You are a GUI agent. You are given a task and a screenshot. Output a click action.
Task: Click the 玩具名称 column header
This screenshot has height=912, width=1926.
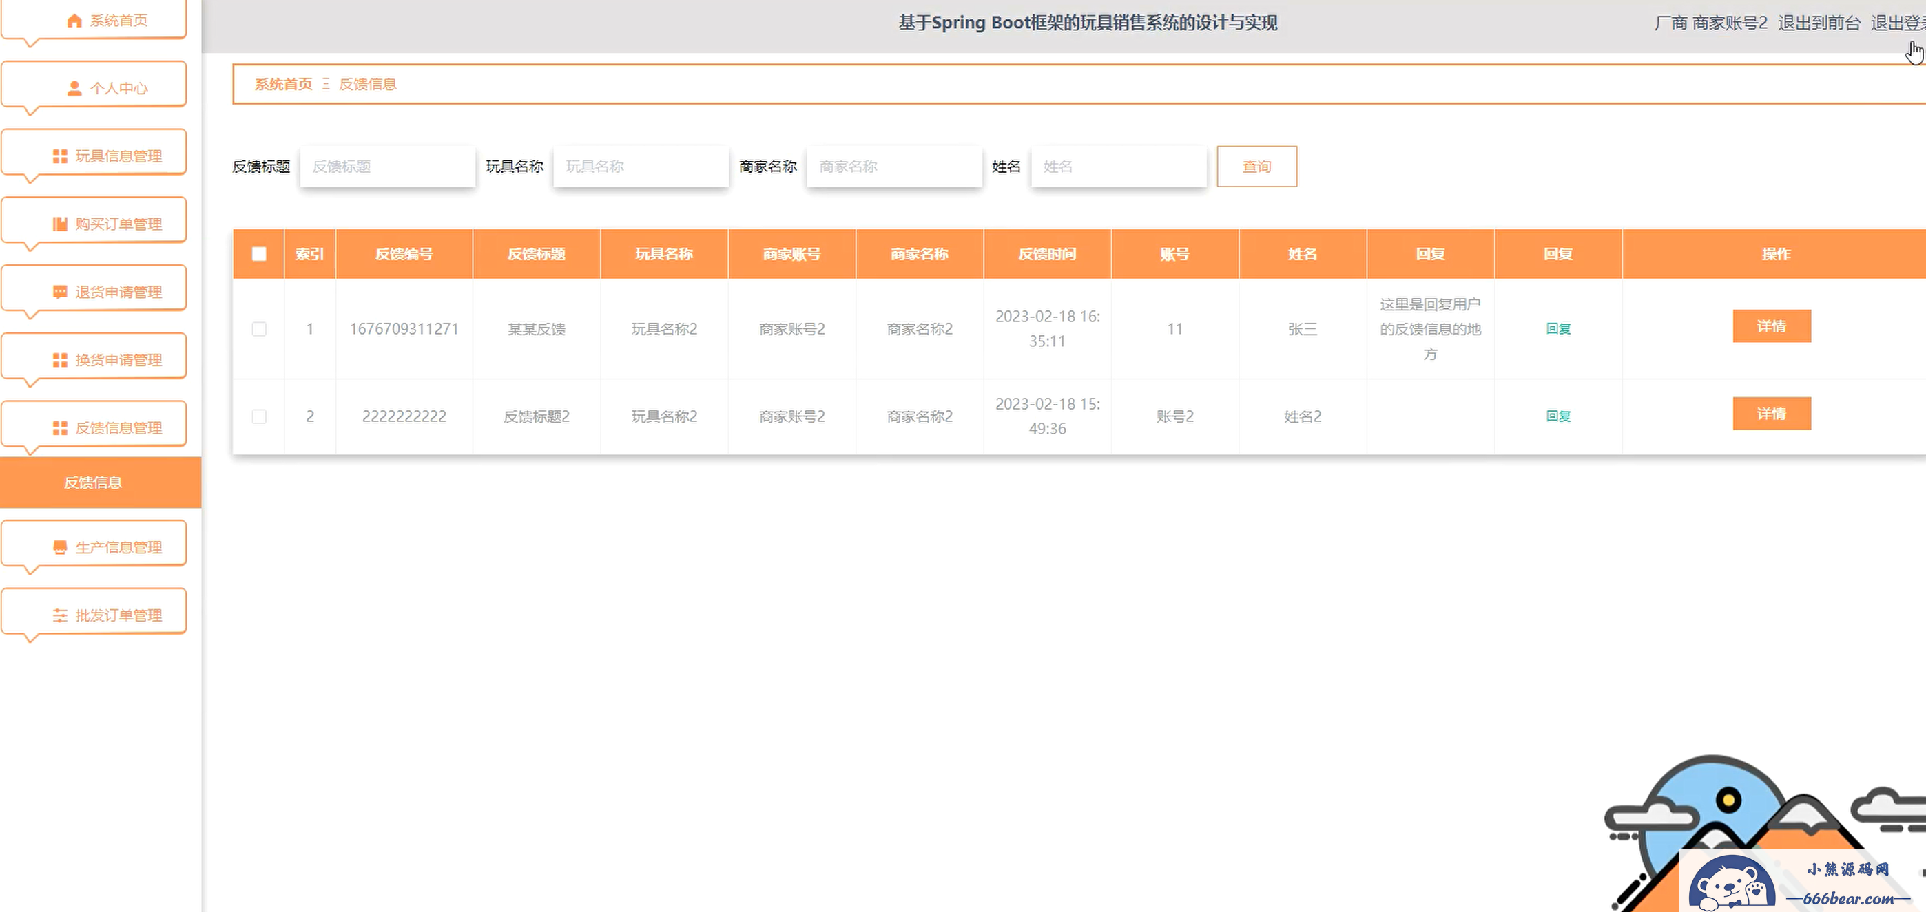coord(664,254)
